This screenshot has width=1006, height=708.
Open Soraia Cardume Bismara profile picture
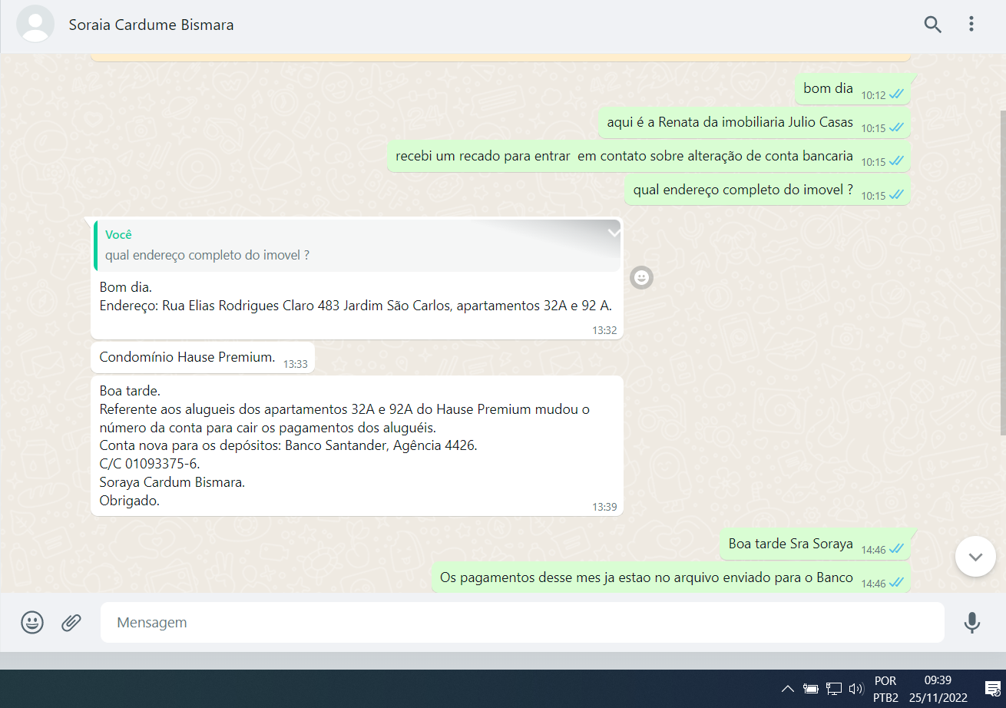(x=35, y=25)
